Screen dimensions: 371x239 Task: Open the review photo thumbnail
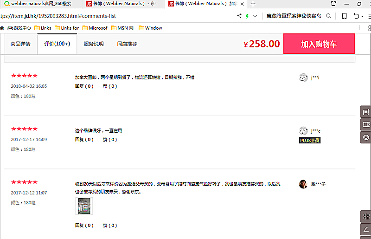pos(84,206)
